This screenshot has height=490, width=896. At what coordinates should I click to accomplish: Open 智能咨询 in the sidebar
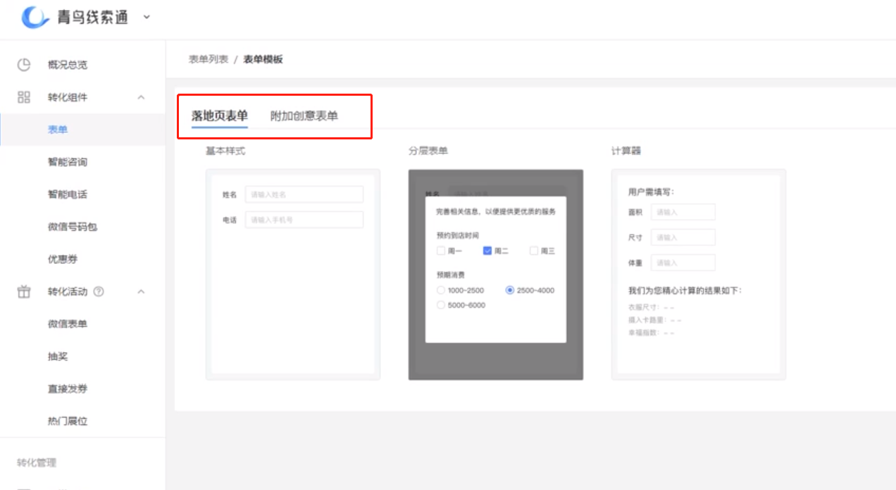coord(68,162)
